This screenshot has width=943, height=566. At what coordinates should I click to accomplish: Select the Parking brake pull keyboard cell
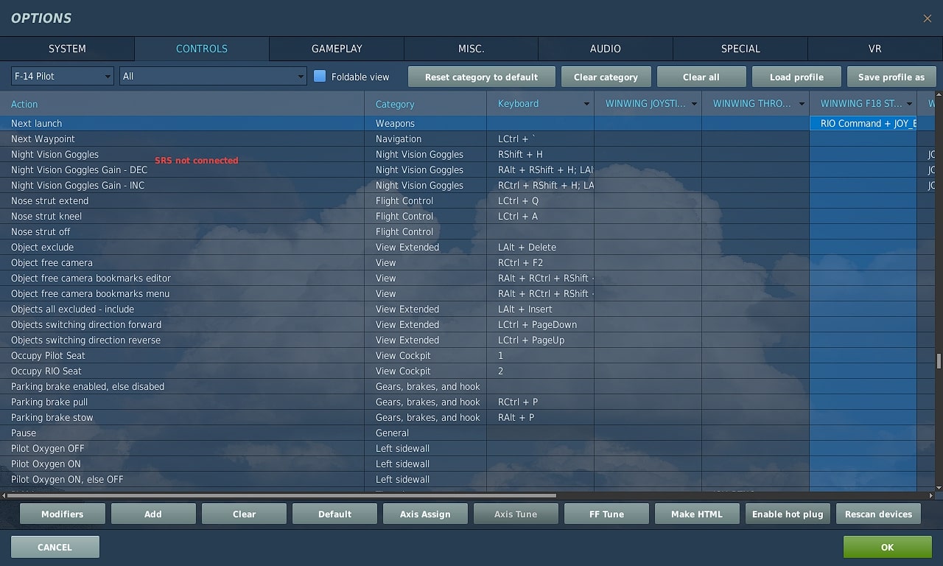(x=540, y=402)
